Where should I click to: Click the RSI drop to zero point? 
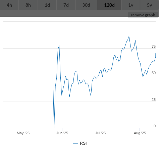point(54,128)
